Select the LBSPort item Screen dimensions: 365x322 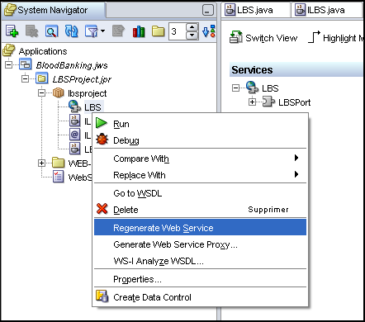[x=294, y=102]
